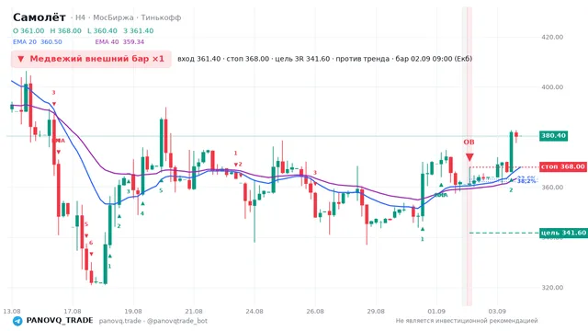Click the 'OB' signal label
Screen dimensions: 588x331
469,143
